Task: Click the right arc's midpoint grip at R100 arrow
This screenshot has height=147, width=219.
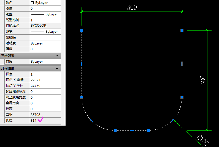Action: [x=172, y=121]
